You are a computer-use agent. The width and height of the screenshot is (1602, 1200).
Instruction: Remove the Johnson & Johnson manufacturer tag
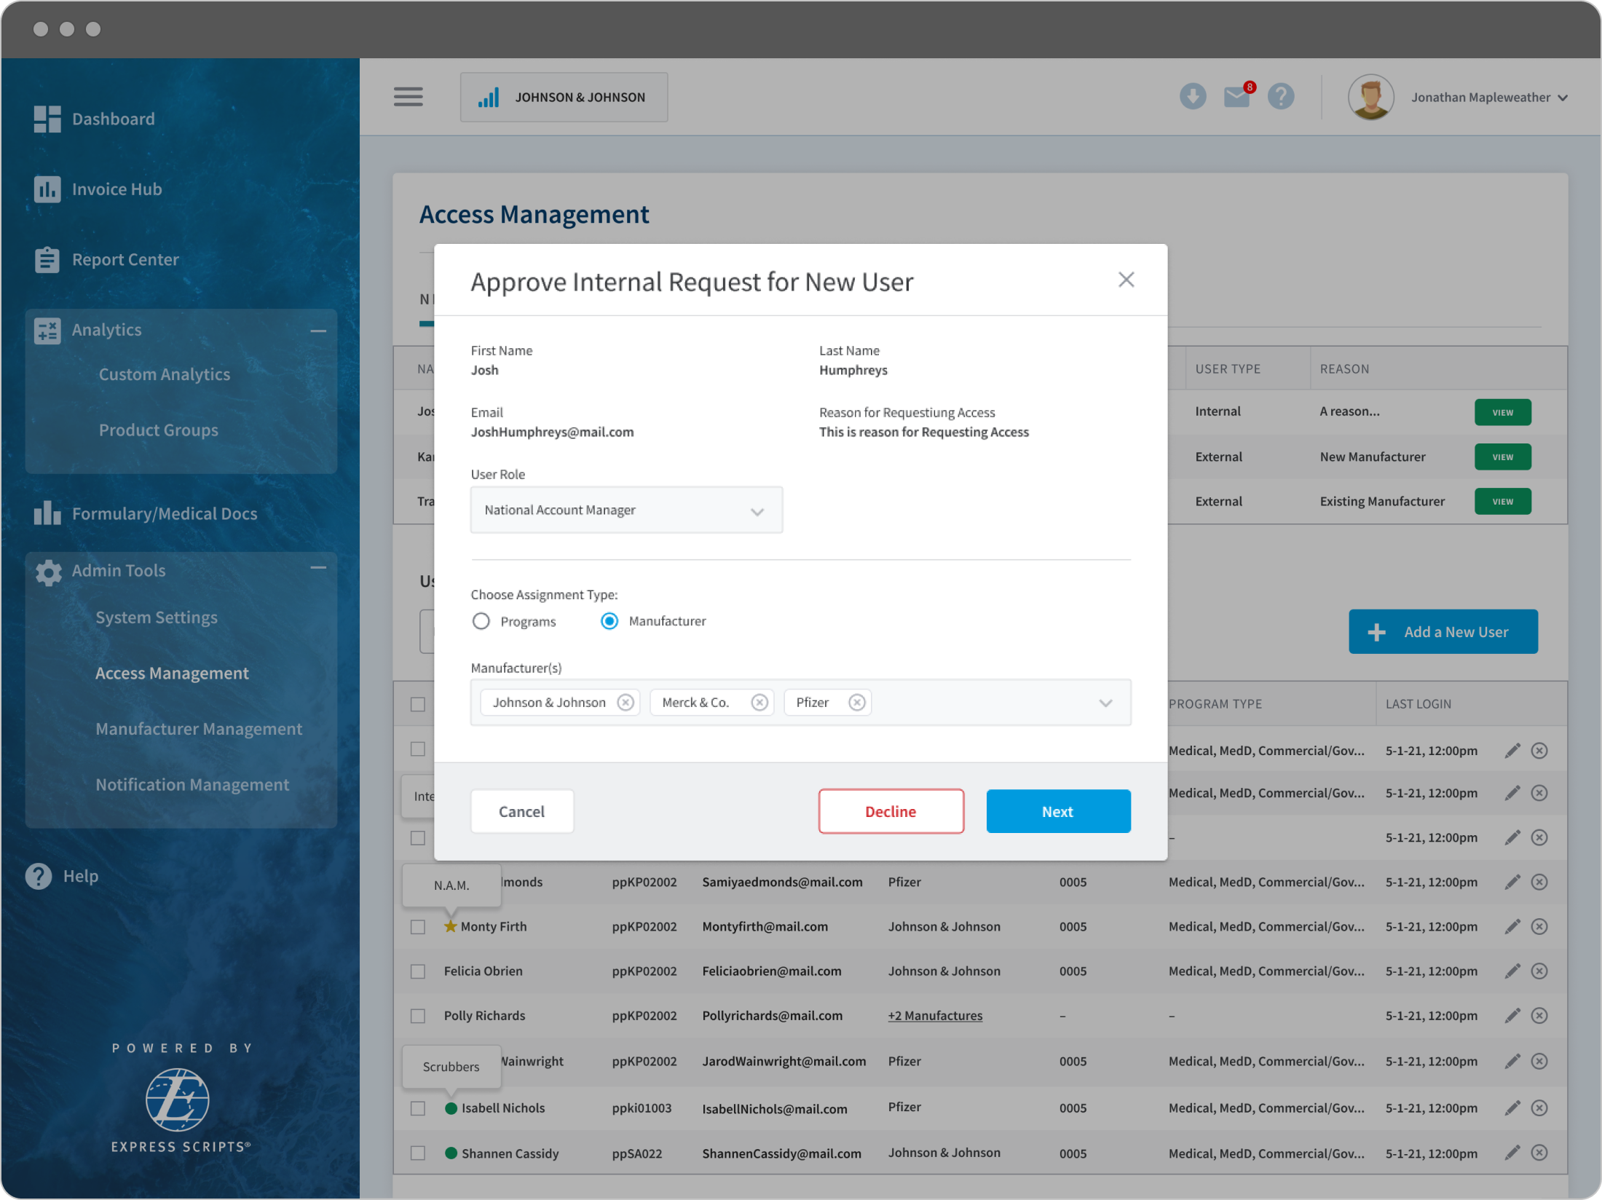(x=625, y=703)
